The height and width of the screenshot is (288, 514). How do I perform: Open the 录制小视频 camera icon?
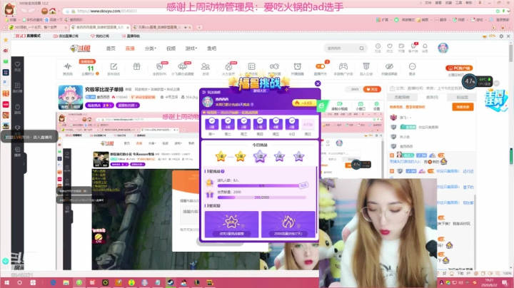click(x=339, y=106)
